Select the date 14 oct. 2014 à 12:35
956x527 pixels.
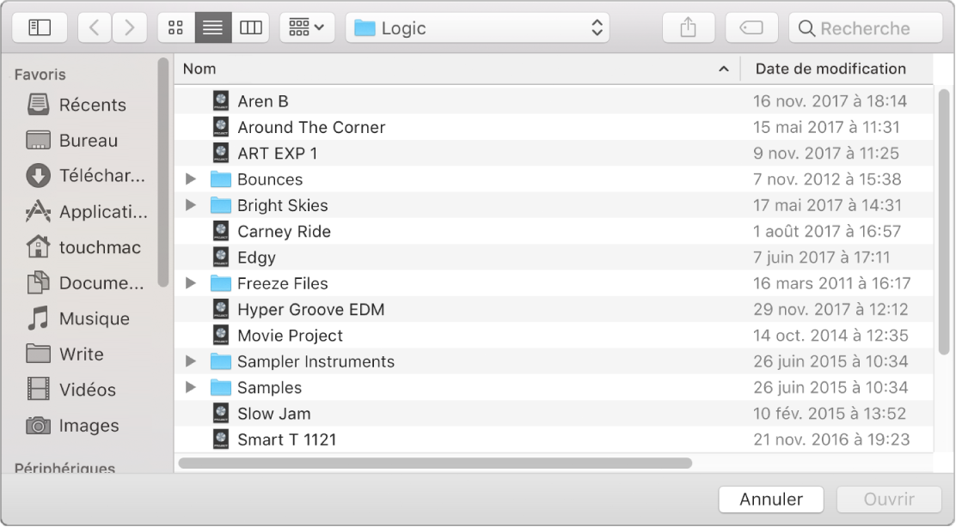(830, 336)
